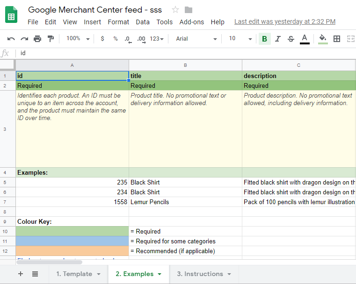Image resolution: width=356 pixels, height=284 pixels.
Task: Open the Tools menu
Action: pyautogui.click(x=164, y=22)
